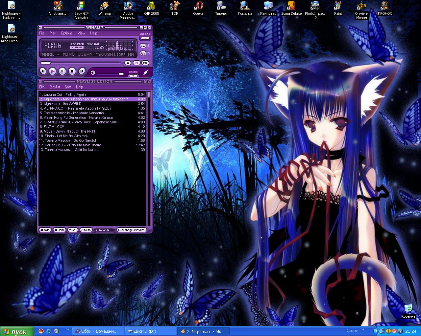
Task: Click the volume slider handle
Action: [121, 74]
